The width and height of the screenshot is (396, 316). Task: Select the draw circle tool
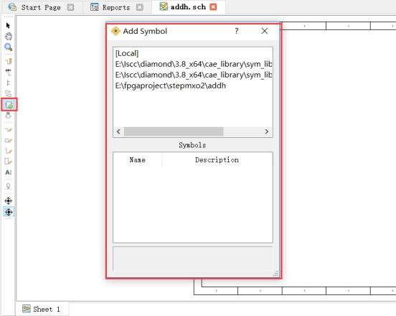pyautogui.click(x=9, y=141)
